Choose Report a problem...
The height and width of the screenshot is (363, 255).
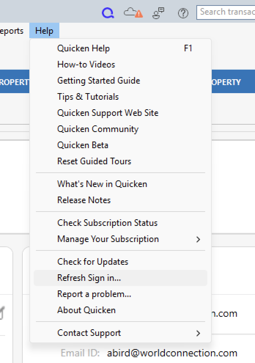(120, 294)
